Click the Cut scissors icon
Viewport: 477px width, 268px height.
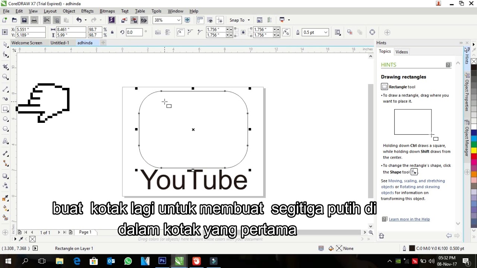[47, 20]
